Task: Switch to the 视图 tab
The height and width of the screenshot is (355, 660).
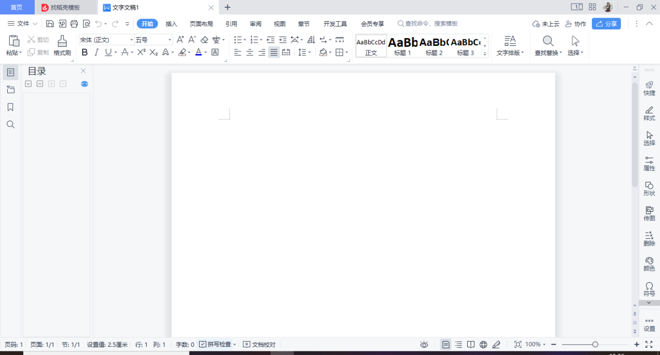Action: [x=279, y=24]
